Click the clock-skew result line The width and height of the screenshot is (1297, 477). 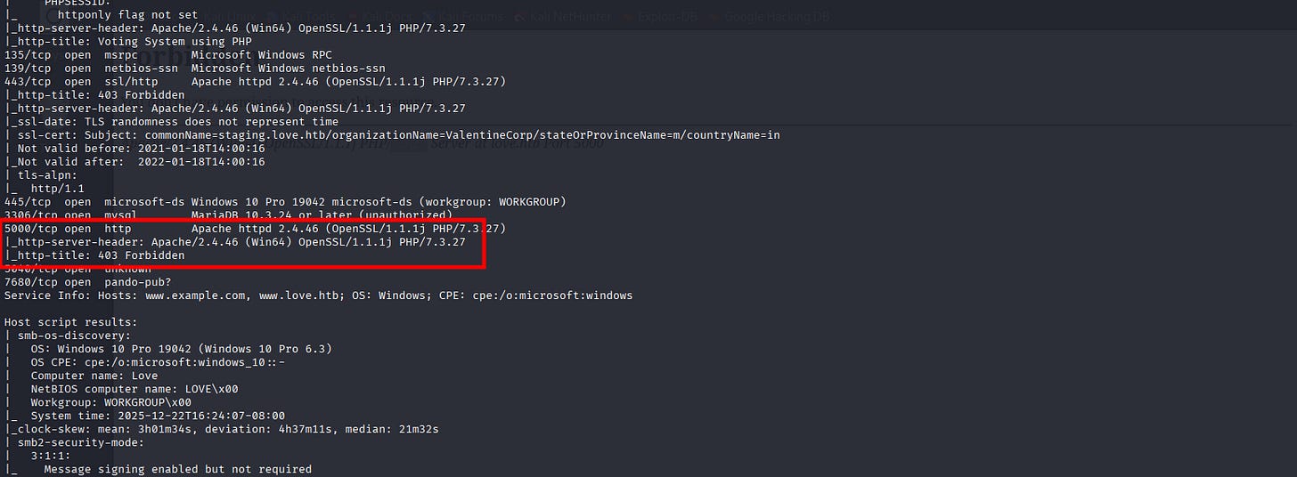tap(221, 429)
